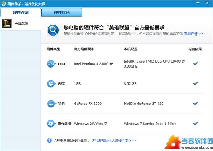The width and height of the screenshot is (213, 151).
Task: Click the League of Legends game icon
Action: tap(7, 23)
